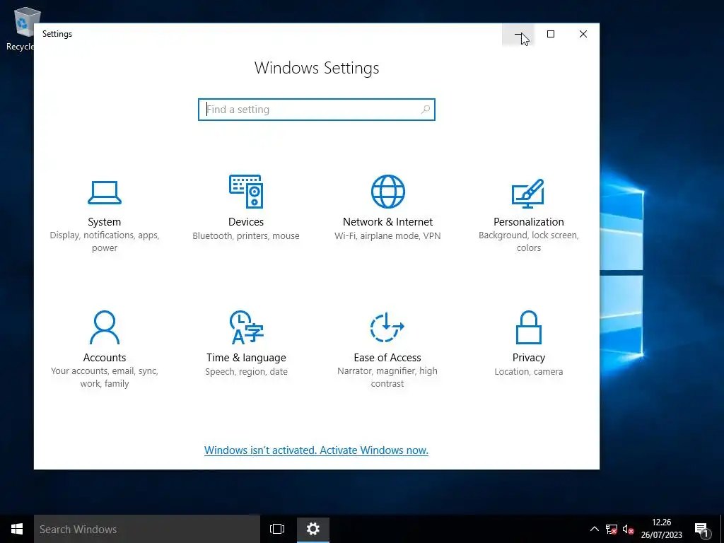Screen dimensions: 724x543
Task: Click 'Narrator, magnifier, high contrast' description
Action: point(387,378)
